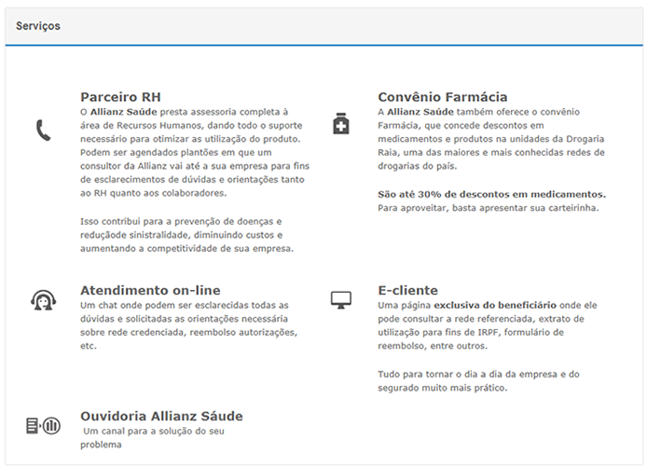Image resolution: width=647 pixels, height=468 pixels.
Task: Click text 'Isso contribui para a prevenção de doenças e'
Action: (x=181, y=222)
